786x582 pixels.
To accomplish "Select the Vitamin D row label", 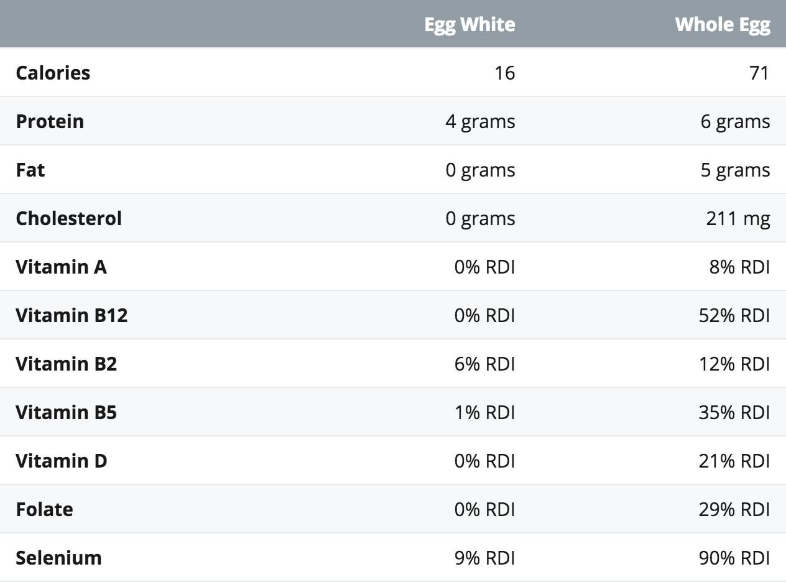I will coord(61,461).
